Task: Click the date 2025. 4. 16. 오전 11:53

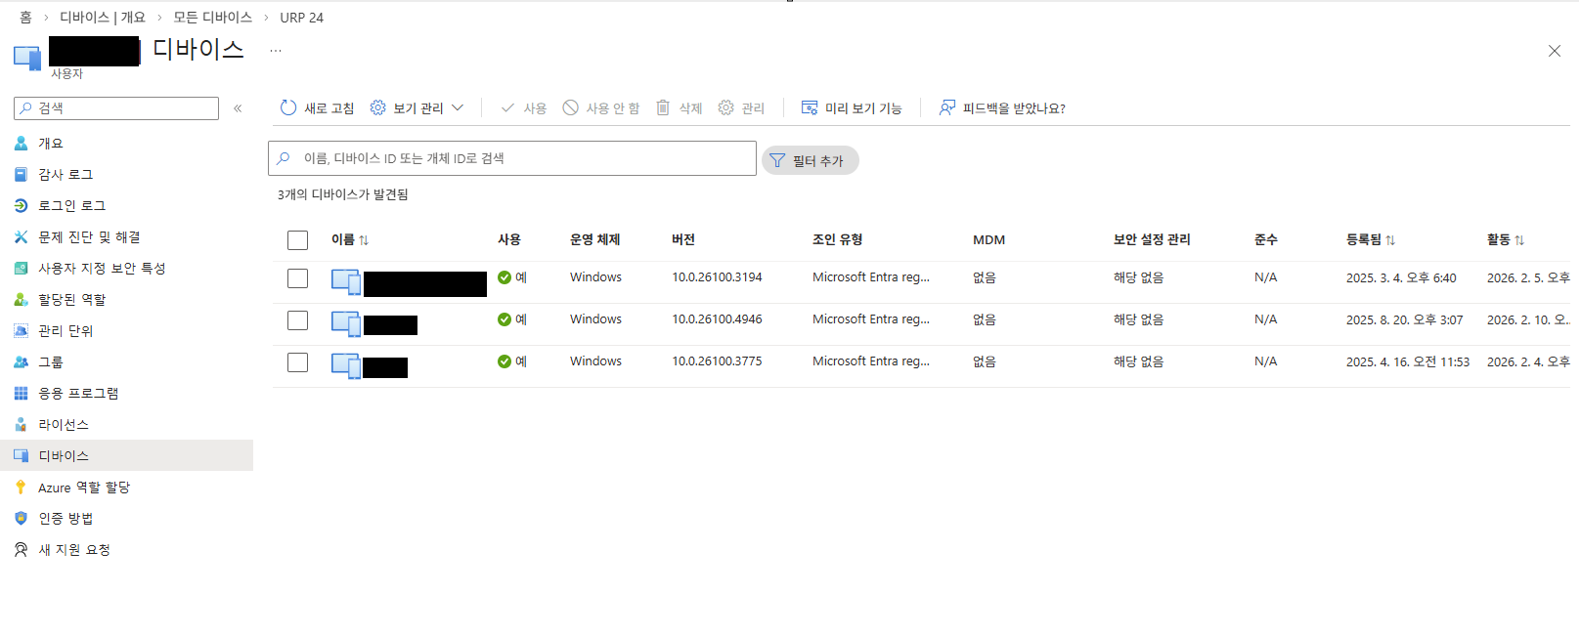Action: point(1408,362)
